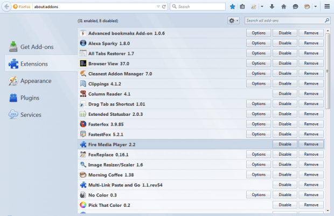Open Options for No Color
This screenshot has height=216, width=334.
pos(259,195)
